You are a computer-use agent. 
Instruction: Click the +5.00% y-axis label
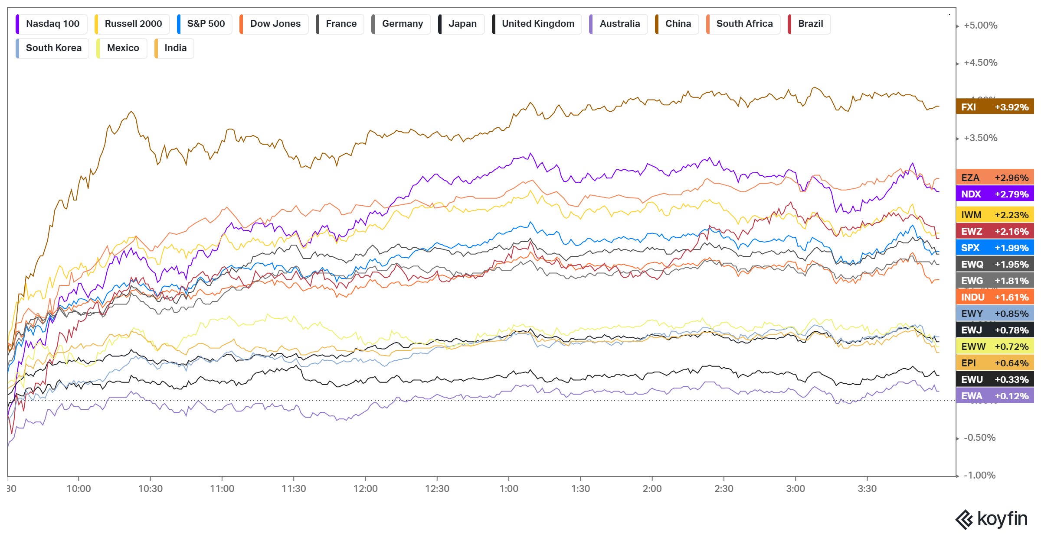pyautogui.click(x=980, y=26)
